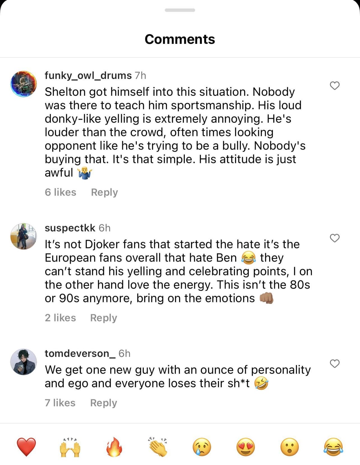
Task: Reply to suspectkk's comment
Action: (103, 317)
